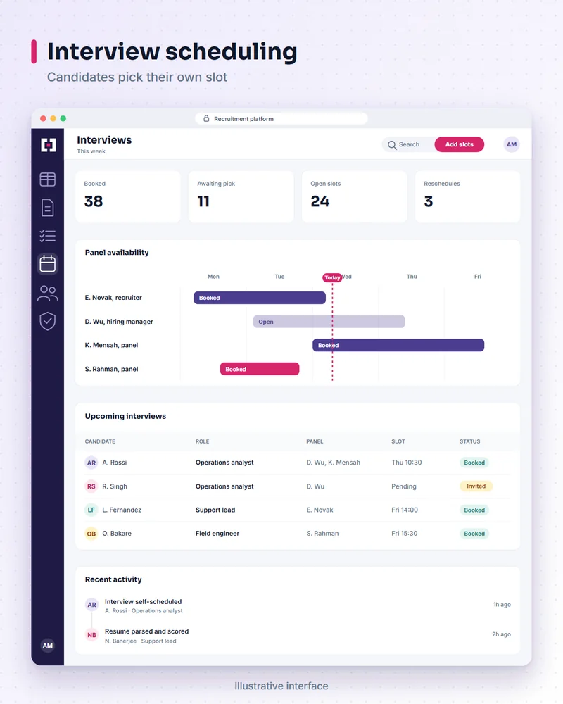The height and width of the screenshot is (704, 563).
Task: Click the 'Pending' slot cell
Action: pos(404,486)
